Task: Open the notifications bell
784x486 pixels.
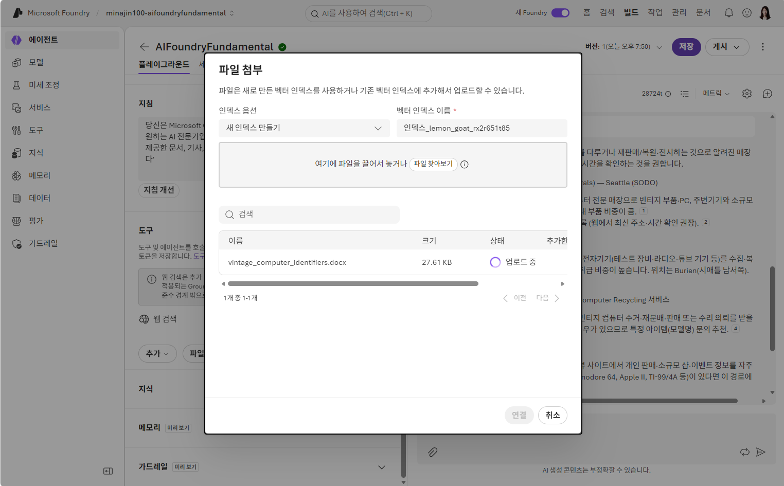Action: coord(729,13)
